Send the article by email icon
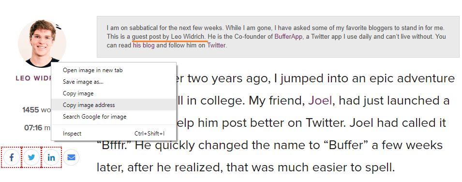Screen dimensions: 462x182 [71, 157]
